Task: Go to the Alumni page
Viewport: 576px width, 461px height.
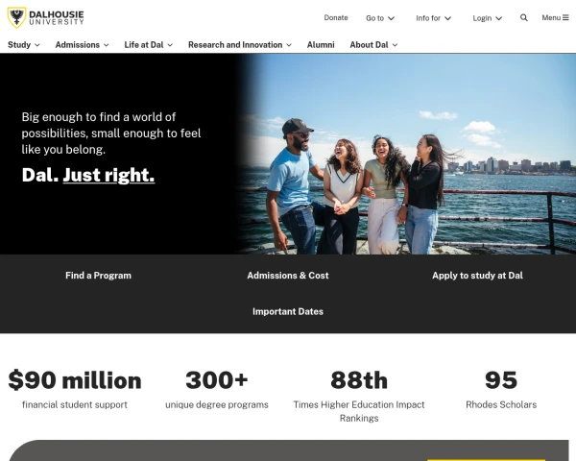Action: [321, 45]
